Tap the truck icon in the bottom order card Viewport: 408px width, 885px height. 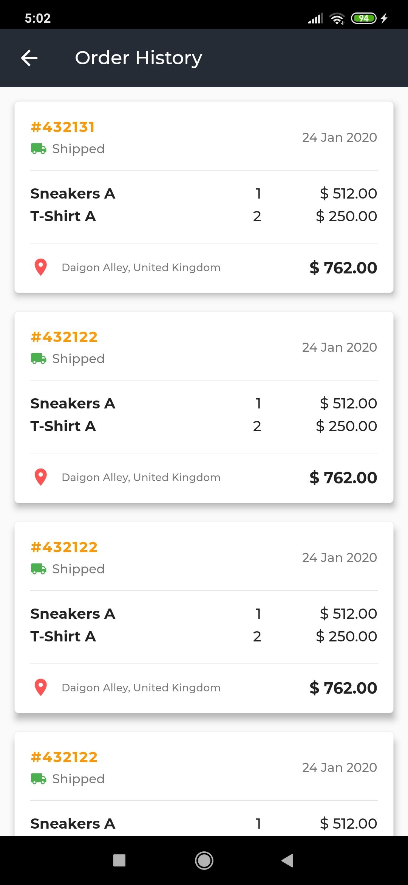pyautogui.click(x=39, y=779)
